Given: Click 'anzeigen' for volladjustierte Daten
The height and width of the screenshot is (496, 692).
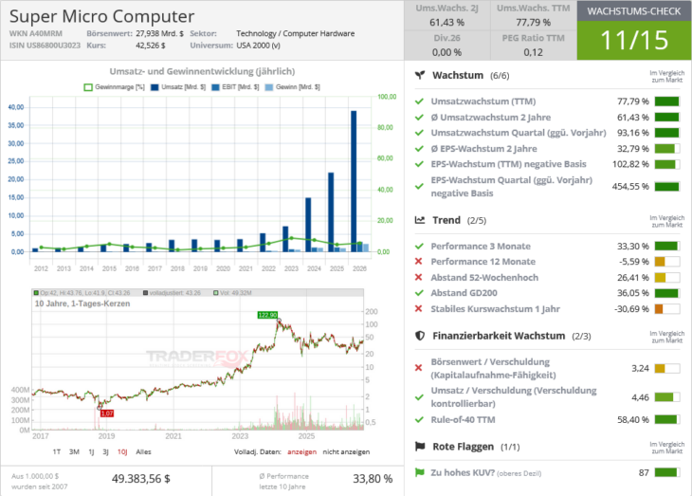Looking at the screenshot, I should 301,451.
